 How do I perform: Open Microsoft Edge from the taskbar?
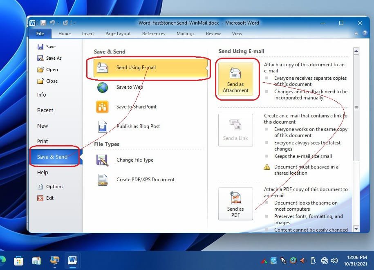[x=2, y=261]
